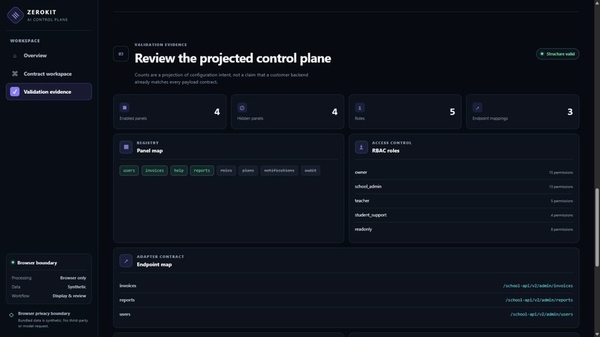Click the invoices endpoint row label

point(128,286)
